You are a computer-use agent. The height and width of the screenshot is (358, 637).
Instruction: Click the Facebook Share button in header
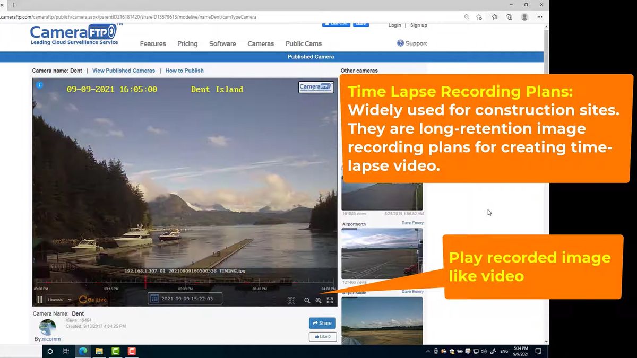pos(361,24)
